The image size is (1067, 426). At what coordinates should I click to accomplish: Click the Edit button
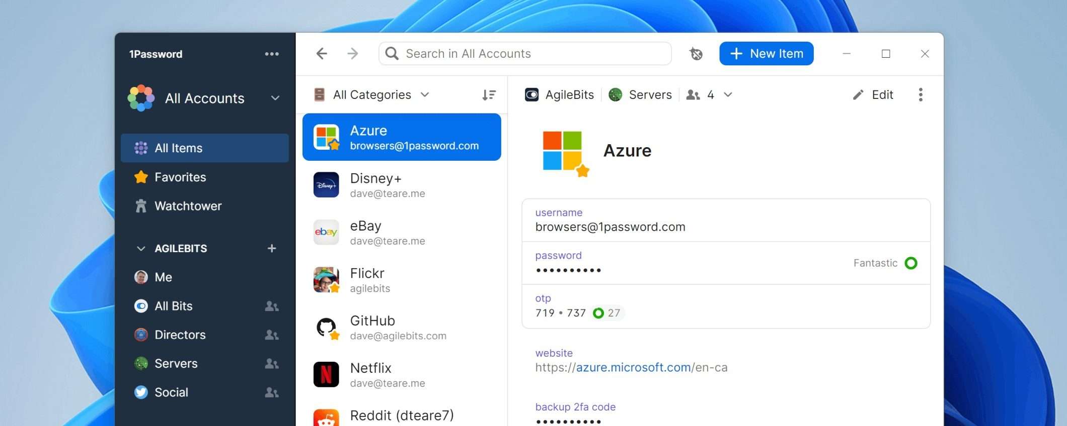[873, 95]
